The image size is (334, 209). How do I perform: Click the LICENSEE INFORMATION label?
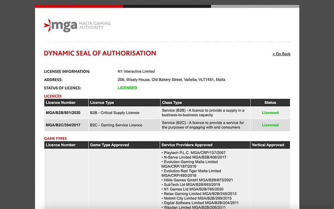click(x=67, y=71)
